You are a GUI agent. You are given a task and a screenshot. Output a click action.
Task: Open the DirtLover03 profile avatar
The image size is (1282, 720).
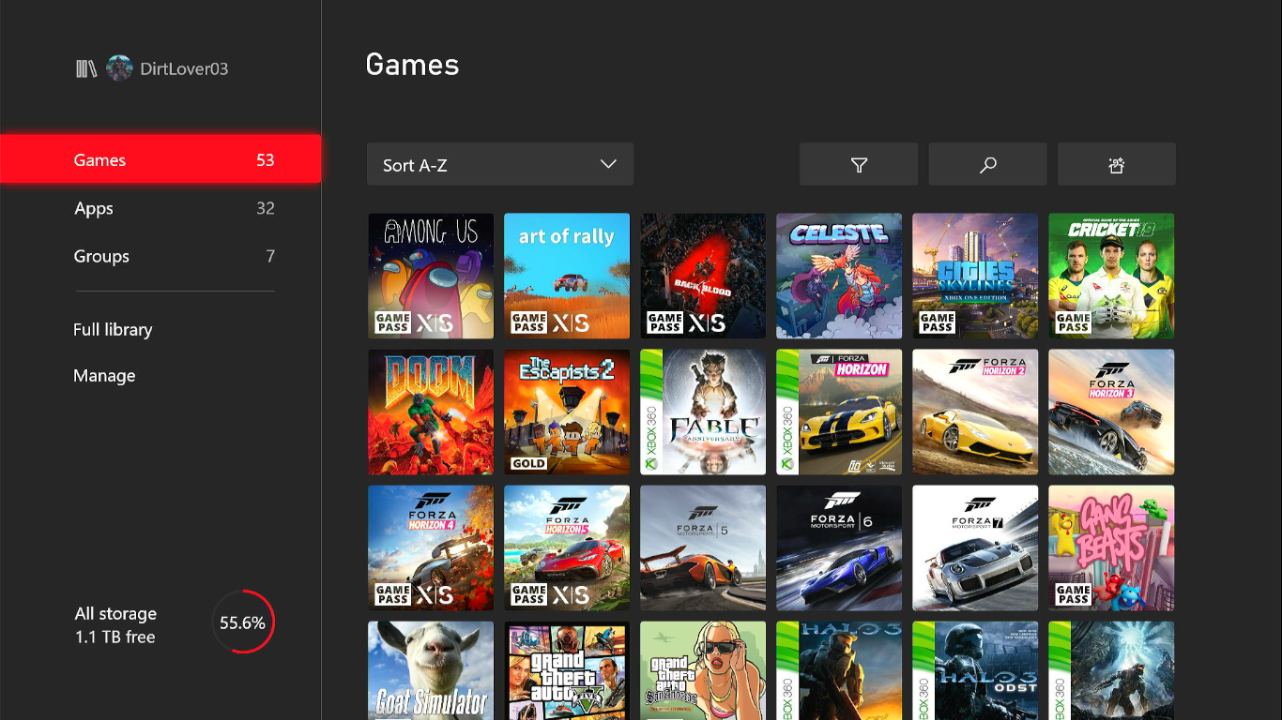coord(119,68)
